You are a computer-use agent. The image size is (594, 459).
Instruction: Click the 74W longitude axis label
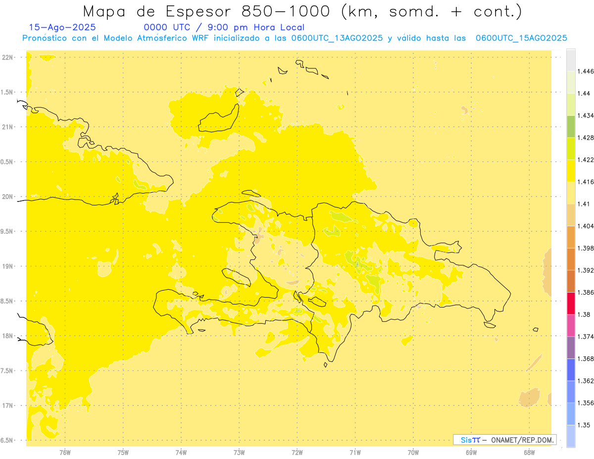181,452
